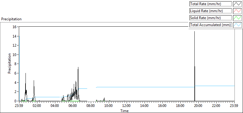Click the 14 value on the Y axis

[15, 36]
